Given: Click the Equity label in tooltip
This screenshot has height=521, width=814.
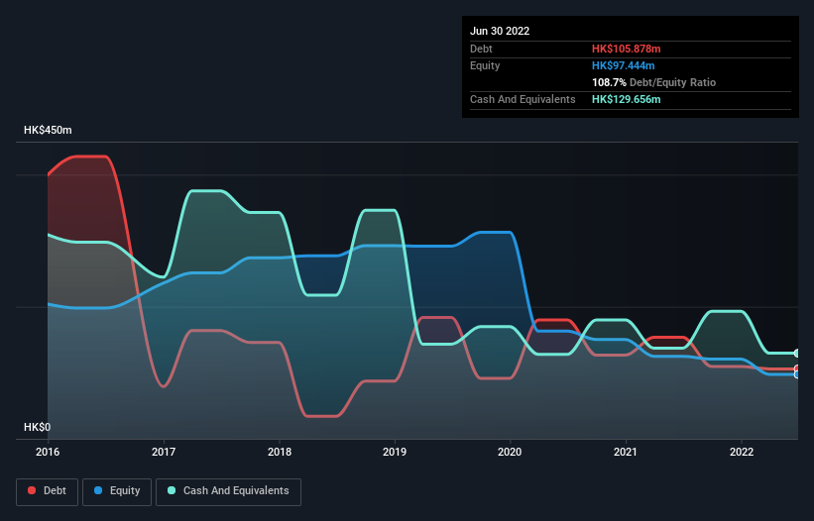Looking at the screenshot, I should tap(485, 65).
